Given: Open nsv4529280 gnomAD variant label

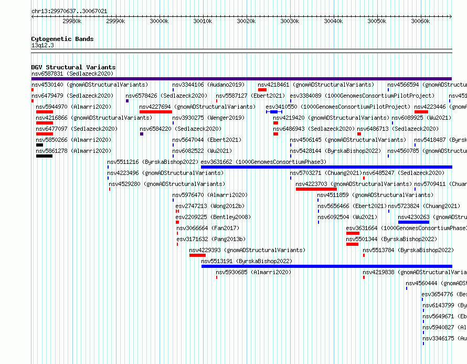Looking at the screenshot, I should (167, 184).
